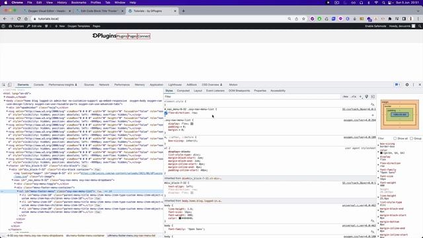Viewport: 423px width, 238px height.
Task: Click the Pages link in page nav
Action: [132, 36]
